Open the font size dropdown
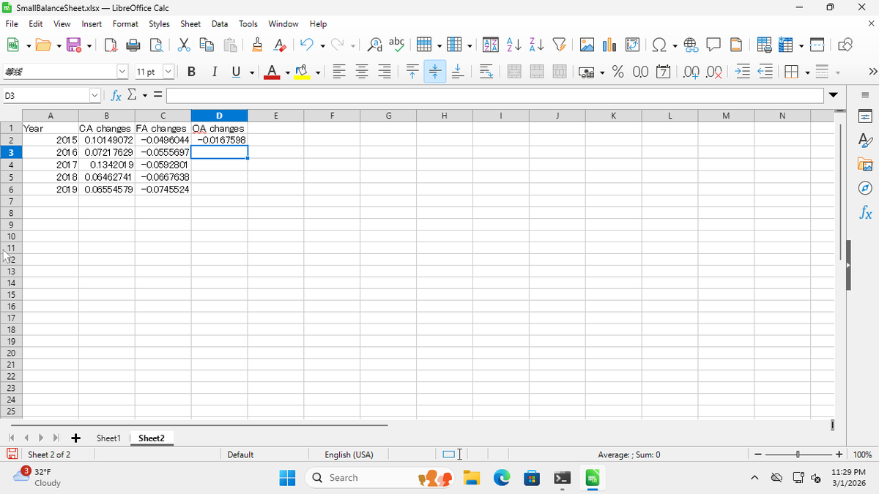This screenshot has height=494, width=879. (x=168, y=71)
